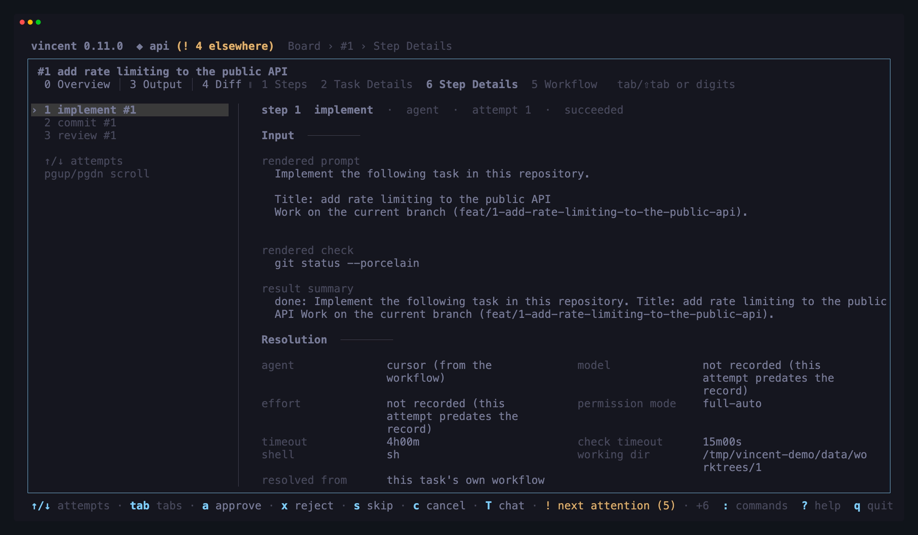Select step 2 commit #1
The image size is (918, 535).
tap(80, 123)
